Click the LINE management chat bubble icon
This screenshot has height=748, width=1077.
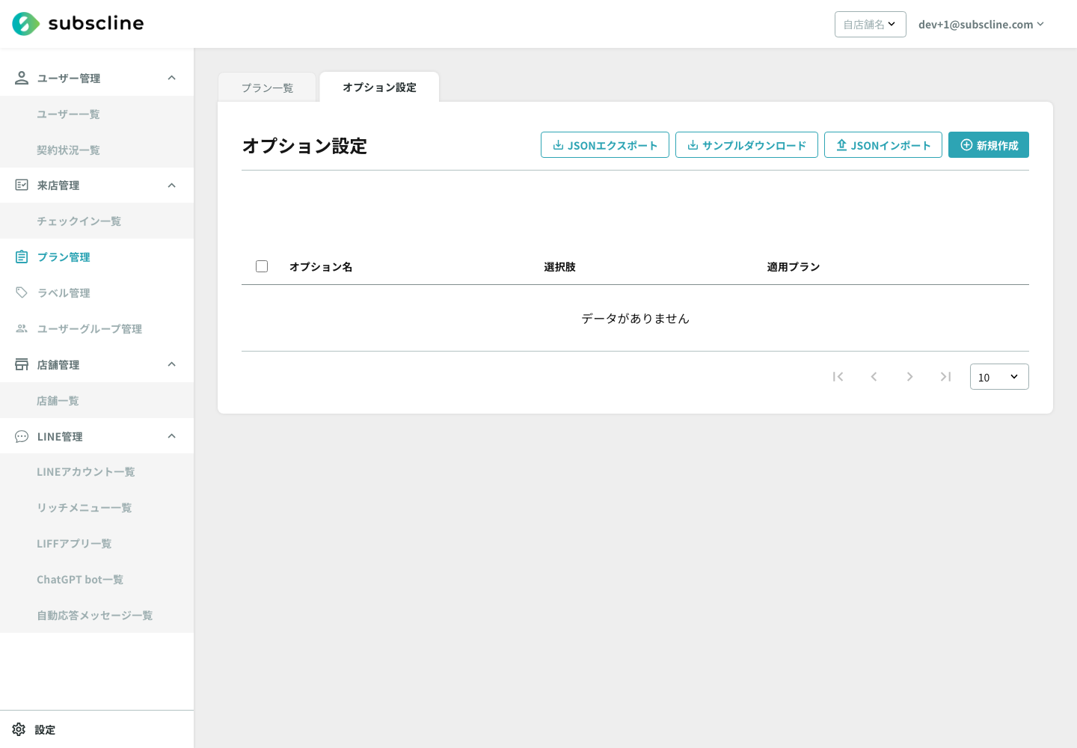(22, 436)
